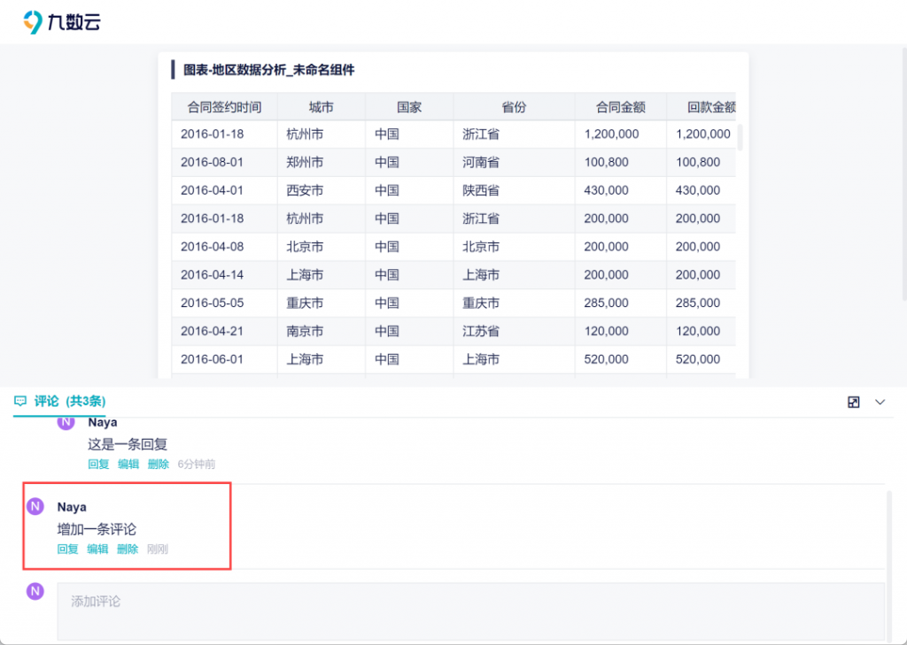Click the 合同金额 column header
Image resolution: width=907 pixels, height=645 pixels.
621,107
